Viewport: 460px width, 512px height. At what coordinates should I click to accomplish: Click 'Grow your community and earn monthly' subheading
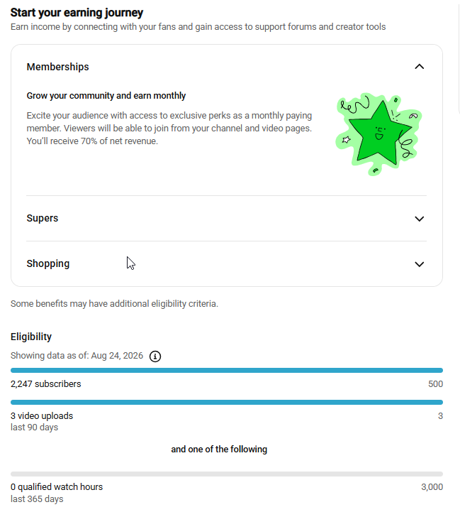click(106, 96)
